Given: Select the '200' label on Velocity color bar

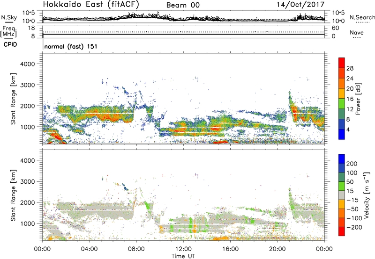Looking at the screenshot, I should [352, 164].
